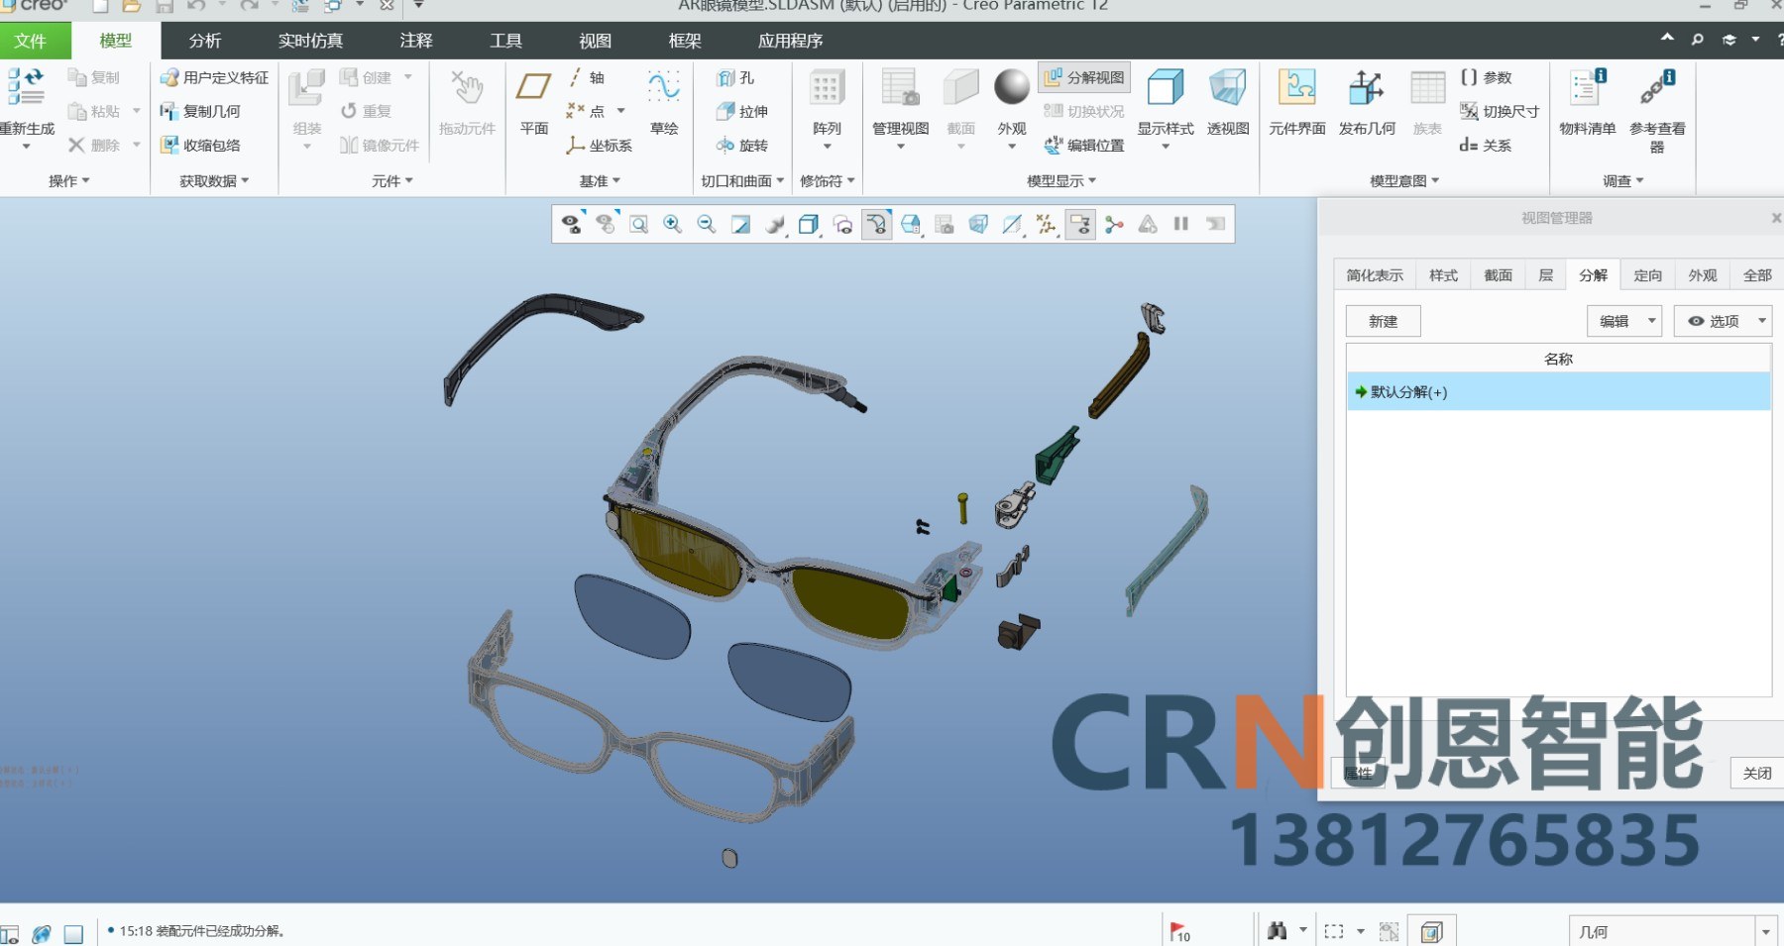Toggle the browser globe icon in status bar
Viewport: 1784px width, 946px height.
coord(41,933)
